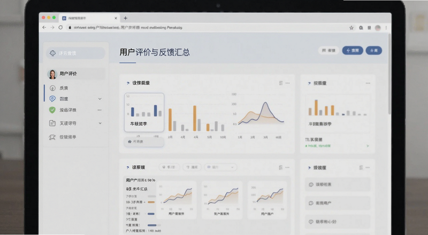This screenshot has height=235, width=428.
Task: Click the arrow icon heading the bar-and-line chart card
Action: (128, 83)
